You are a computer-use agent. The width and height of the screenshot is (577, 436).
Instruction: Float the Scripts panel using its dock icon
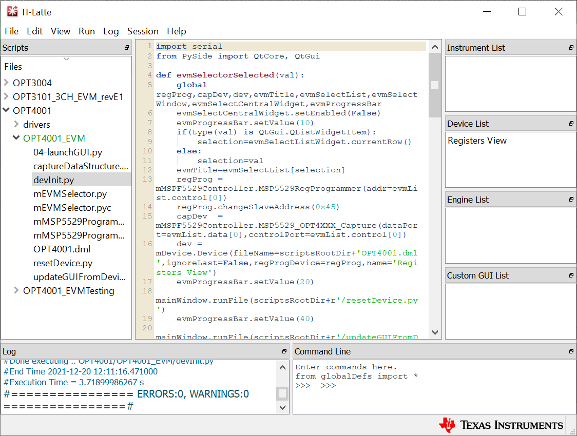point(127,48)
